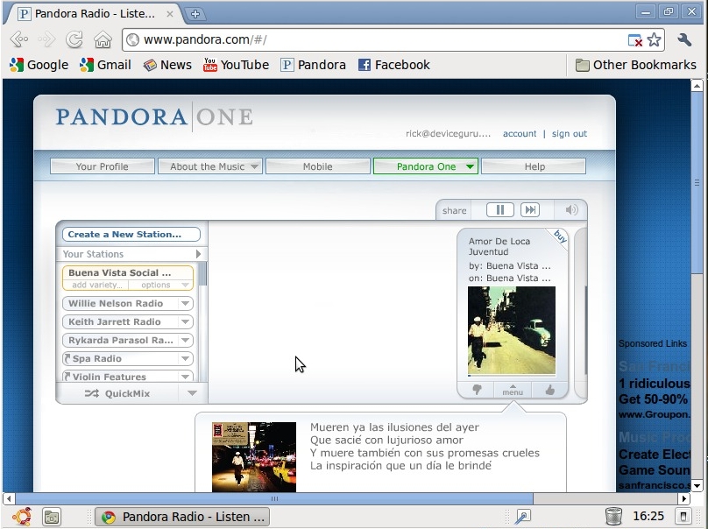Image resolution: width=708 pixels, height=529 pixels.
Task: Open the QuickMix dropdown arrow
Action: tap(193, 393)
